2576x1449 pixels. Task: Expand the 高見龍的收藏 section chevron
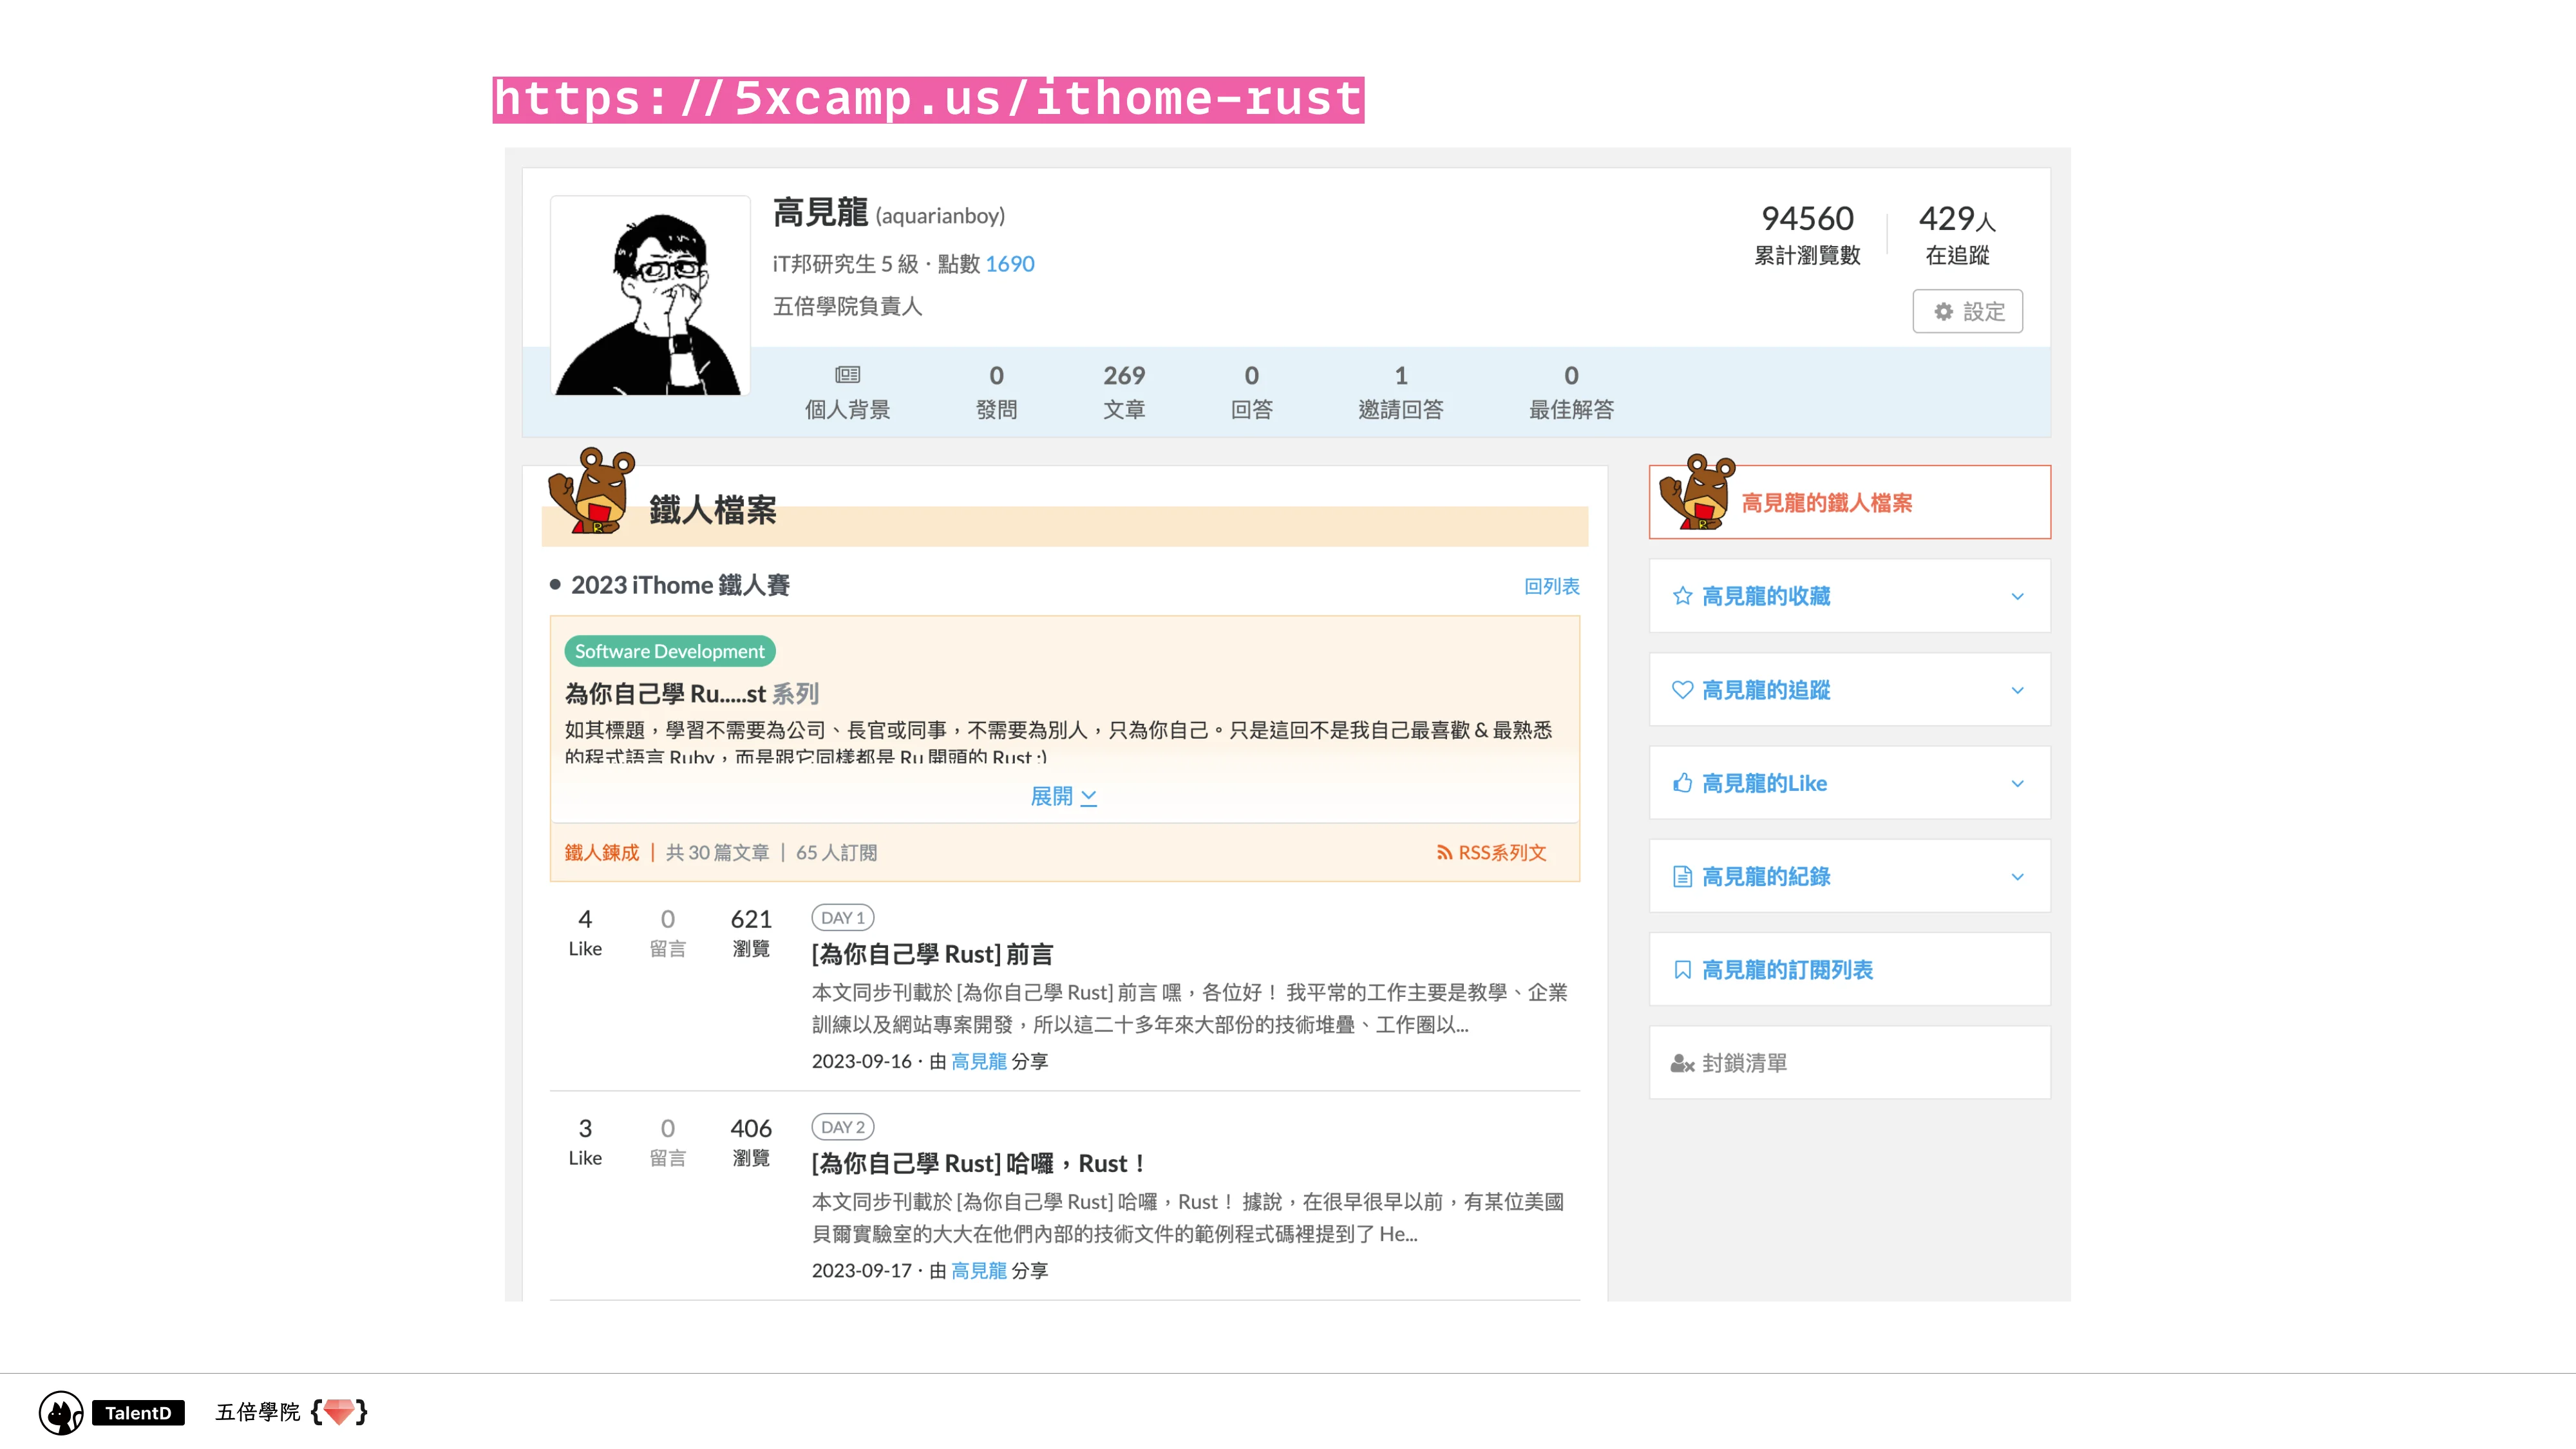click(2018, 596)
